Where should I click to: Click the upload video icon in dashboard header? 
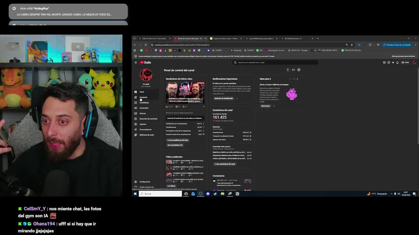(x=288, y=70)
